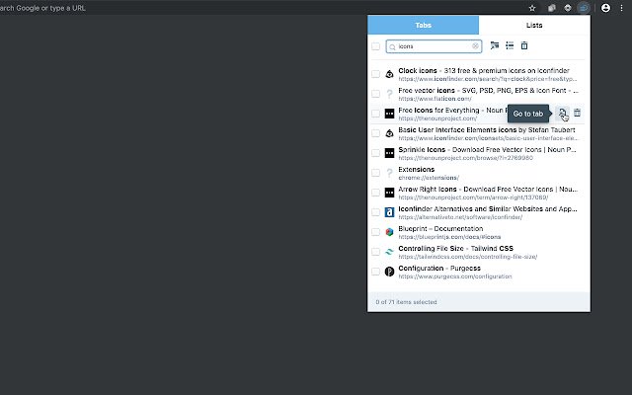The width and height of the screenshot is (632, 395).
Task: Click trash icon on Free Icons for Everything row
Action: click(577, 113)
